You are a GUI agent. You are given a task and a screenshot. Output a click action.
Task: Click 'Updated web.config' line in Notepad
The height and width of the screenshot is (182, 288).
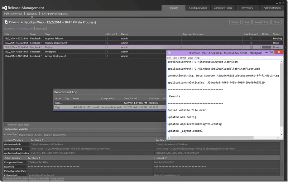pyautogui.click(x=182, y=117)
